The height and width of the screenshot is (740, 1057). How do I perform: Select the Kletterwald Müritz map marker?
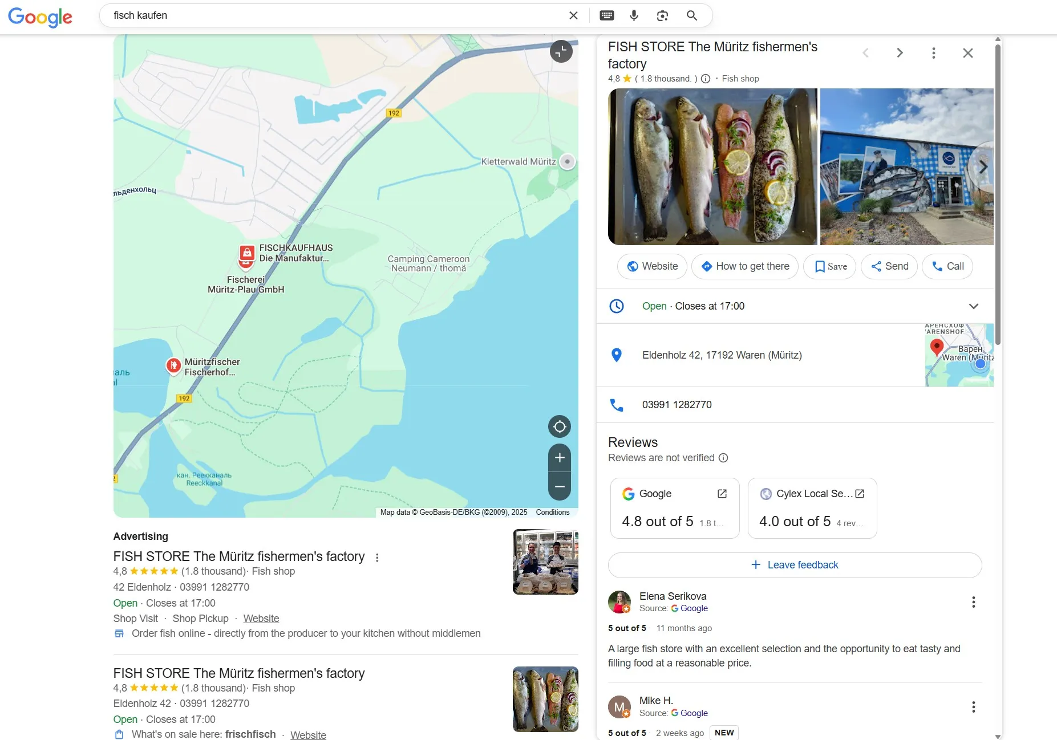point(567,161)
